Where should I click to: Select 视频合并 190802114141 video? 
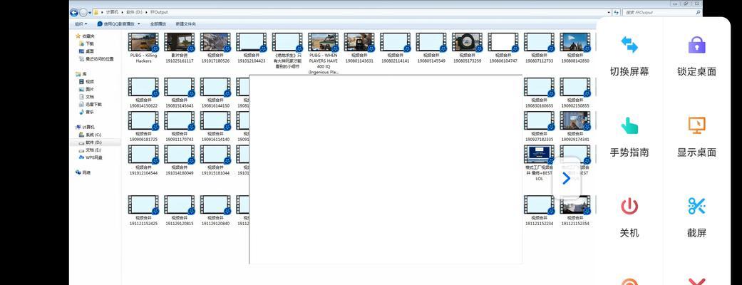click(x=395, y=48)
